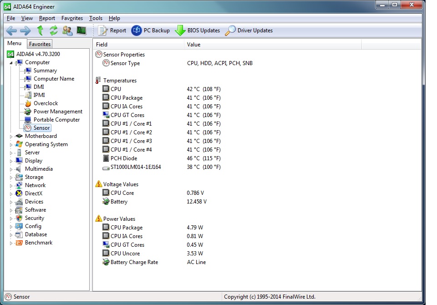437x305 pixels.
Task: Click the Value column header
Action: pyautogui.click(x=193, y=45)
